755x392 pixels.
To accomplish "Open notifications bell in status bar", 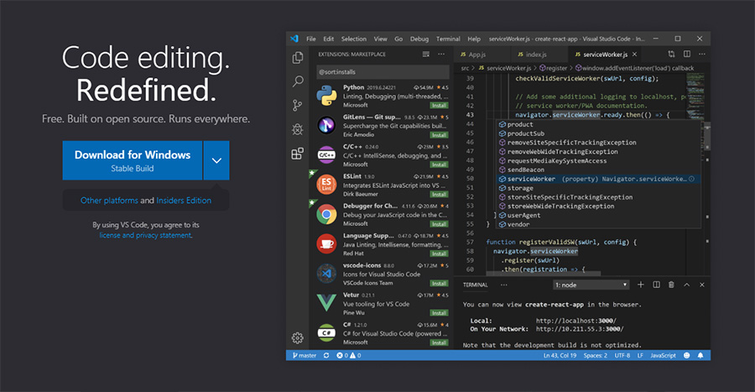I will (x=700, y=355).
